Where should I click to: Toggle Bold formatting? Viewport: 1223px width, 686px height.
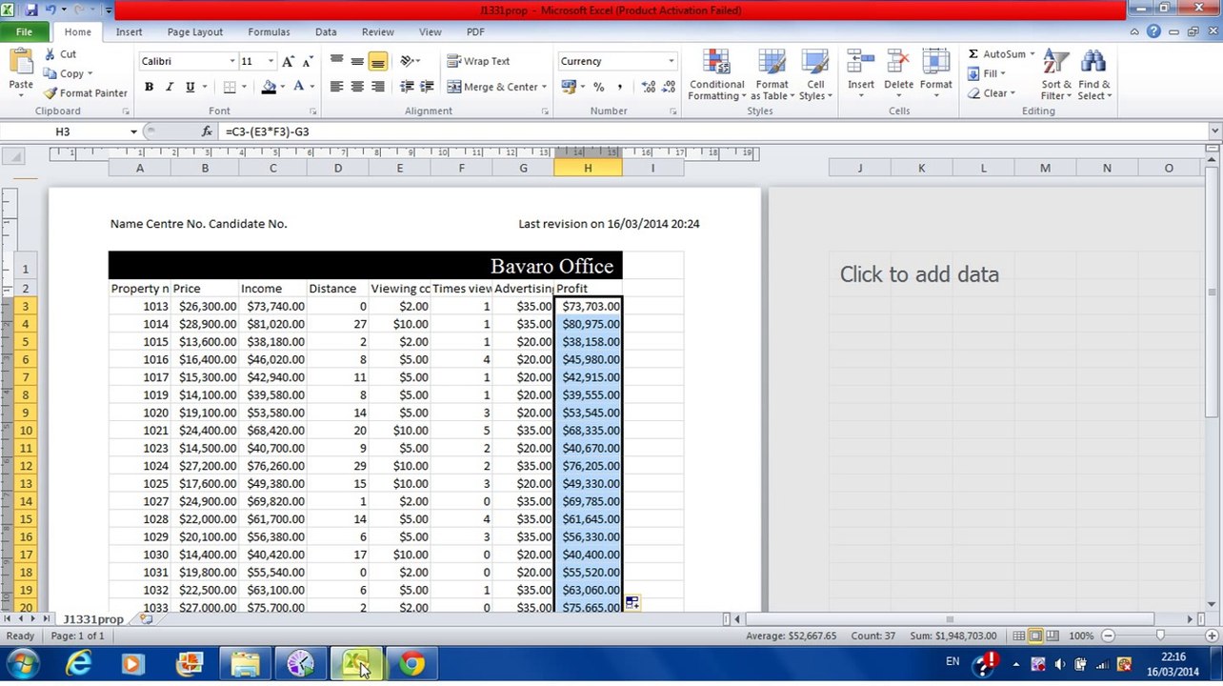pyautogui.click(x=149, y=87)
